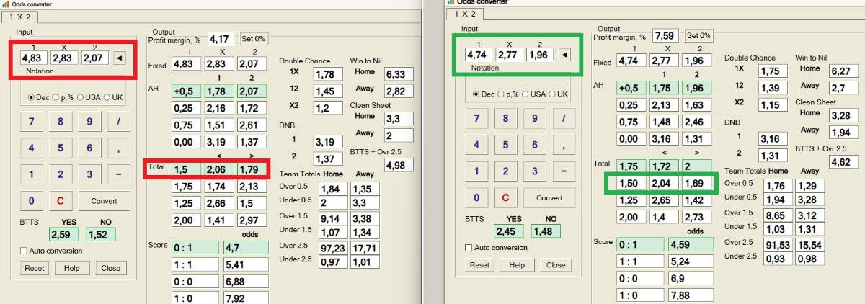The image size is (865, 304).
Task: Click red C clear key in left window
Action: (60, 201)
